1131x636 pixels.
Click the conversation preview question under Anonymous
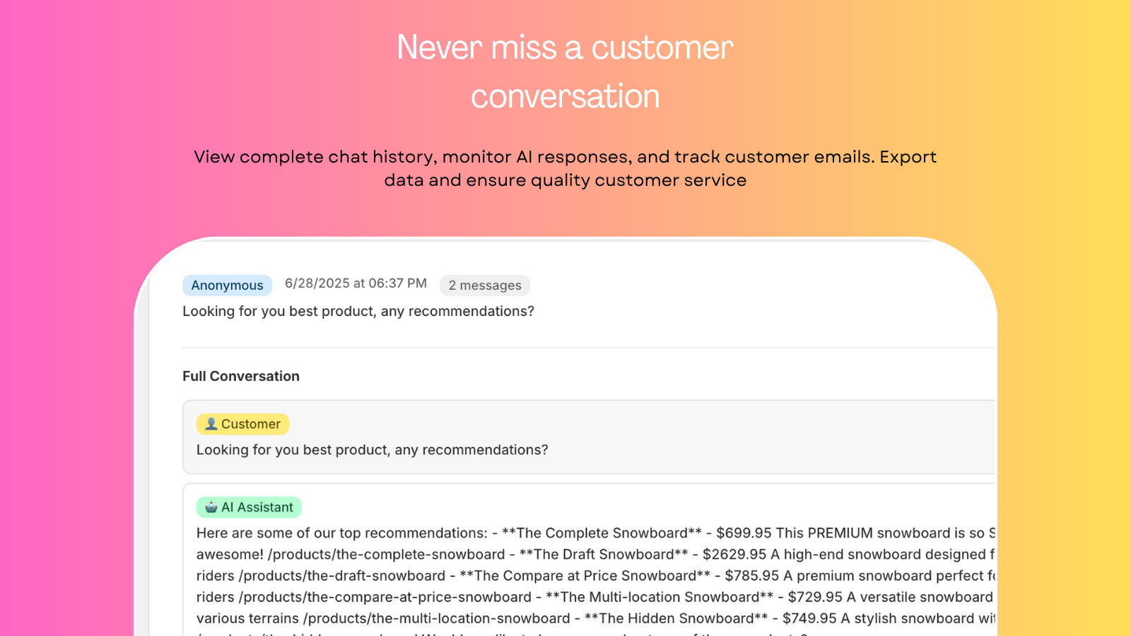358,312
